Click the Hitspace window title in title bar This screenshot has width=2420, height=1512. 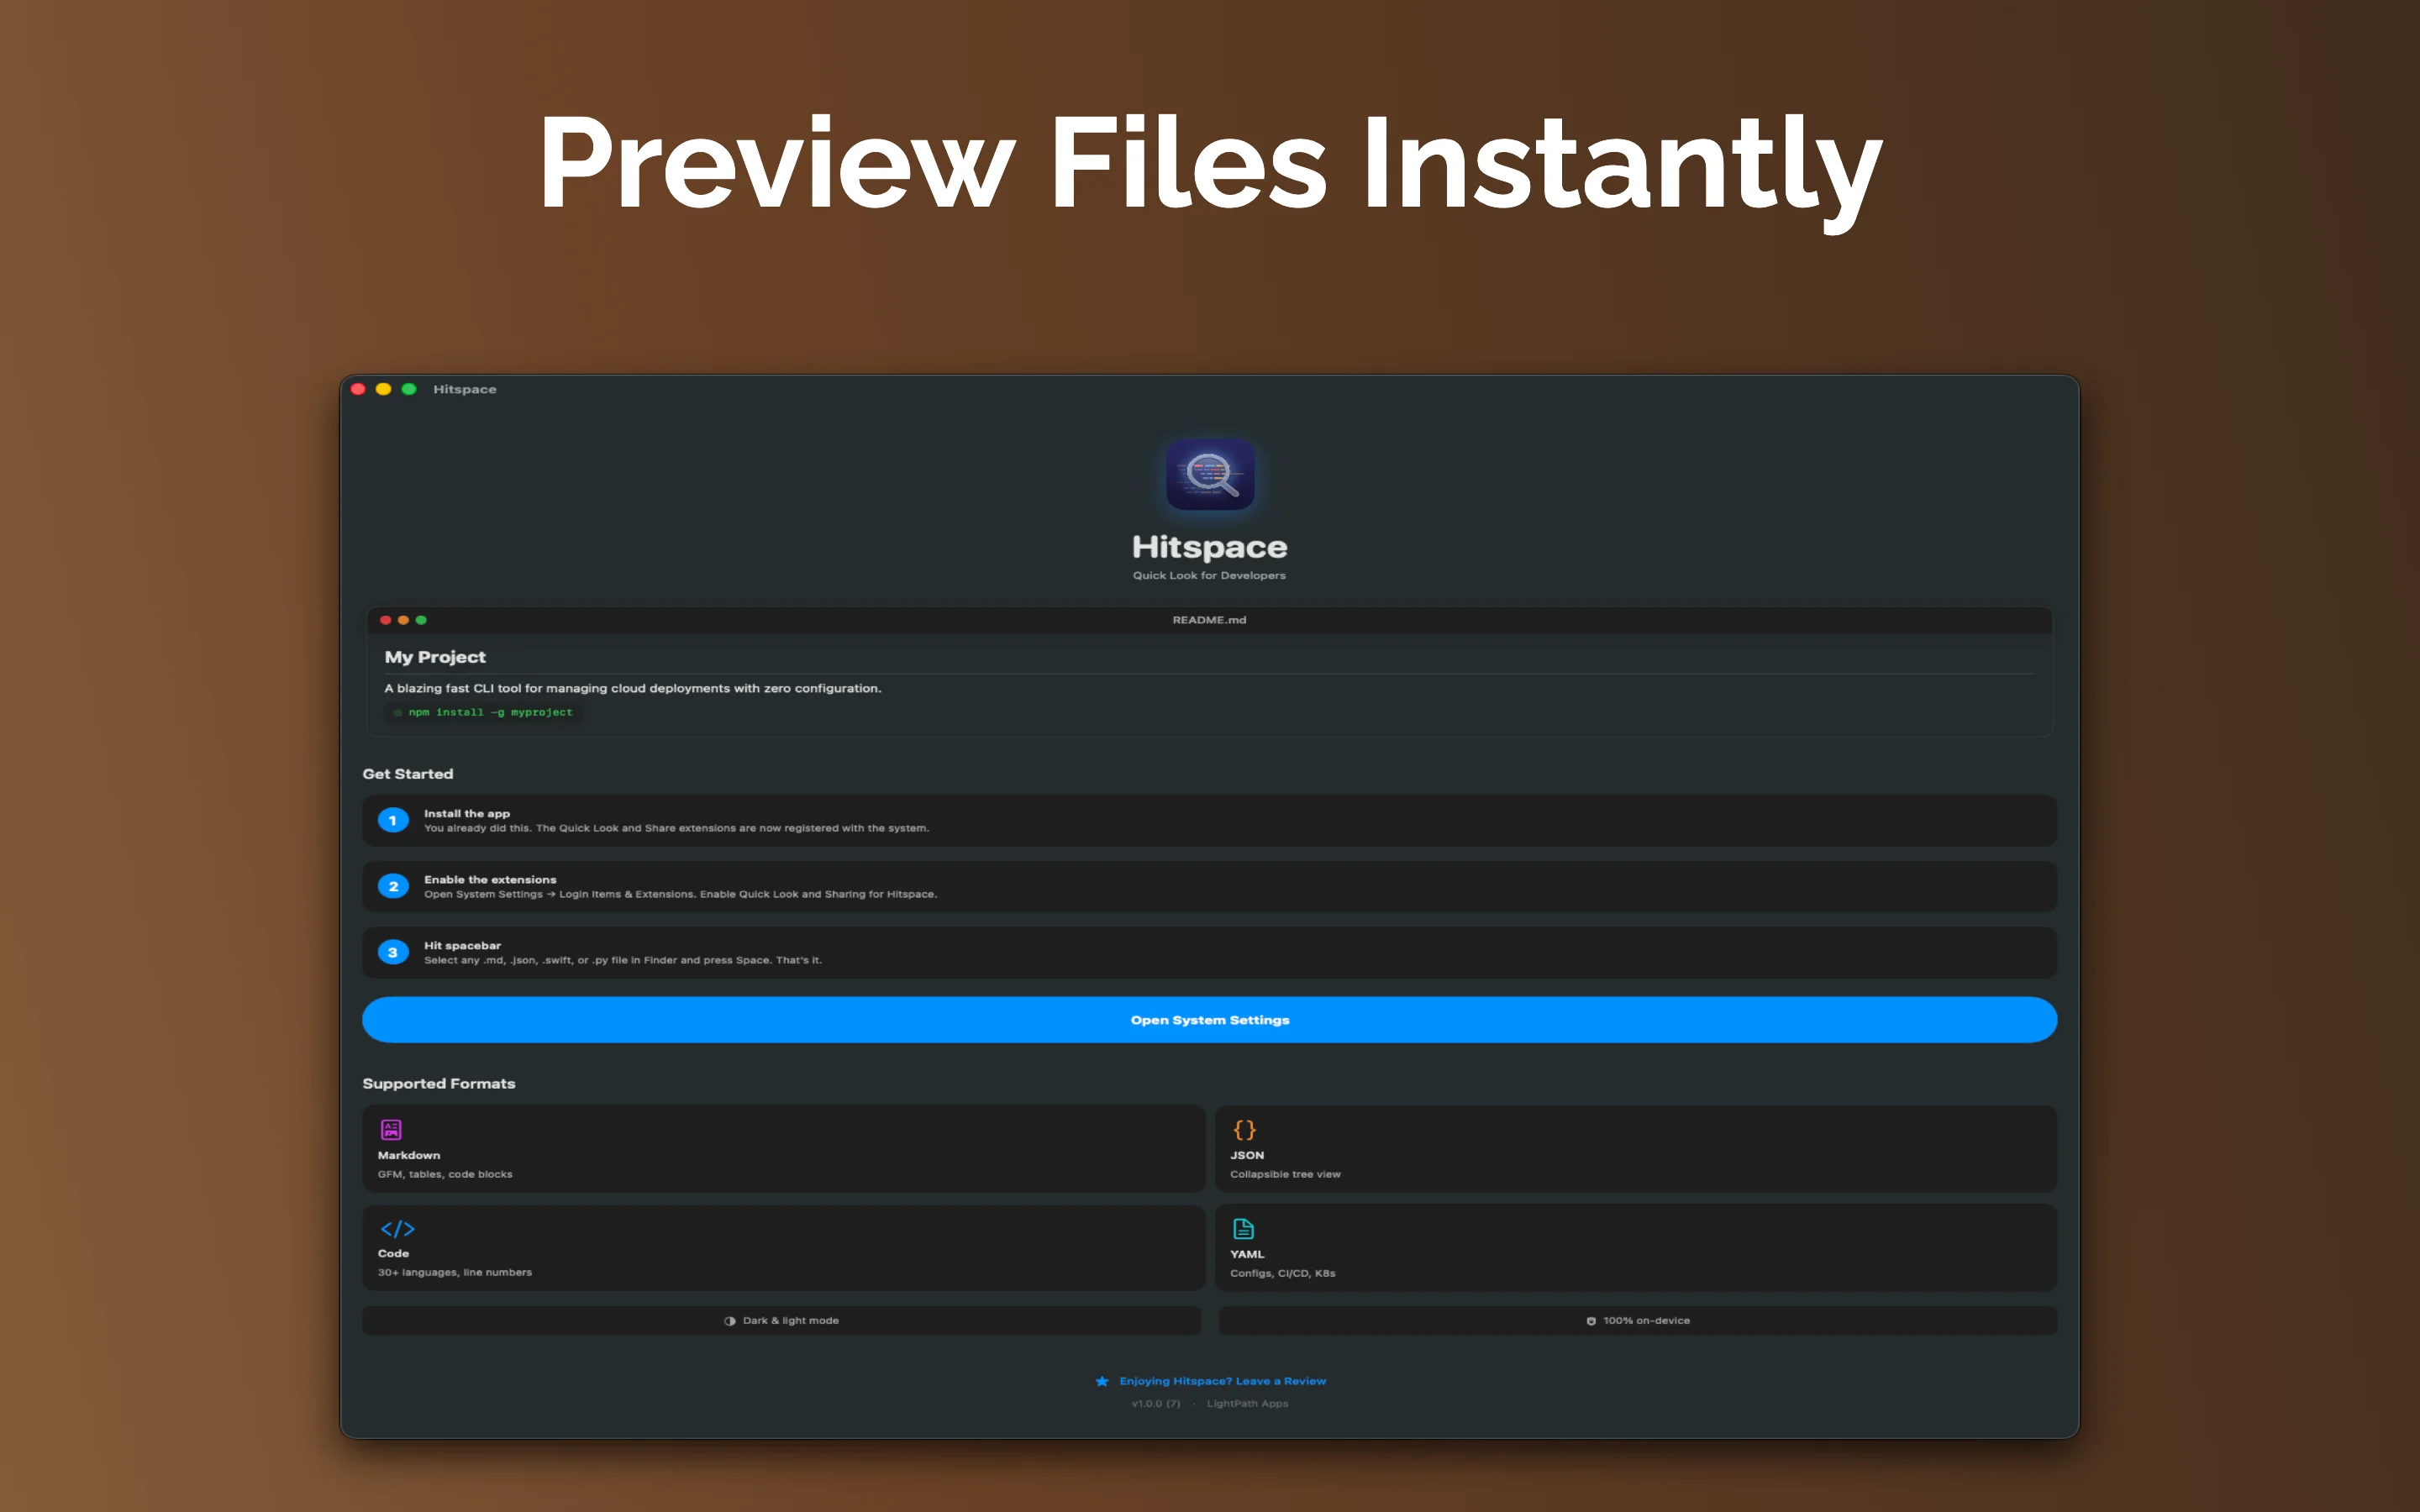(x=465, y=389)
